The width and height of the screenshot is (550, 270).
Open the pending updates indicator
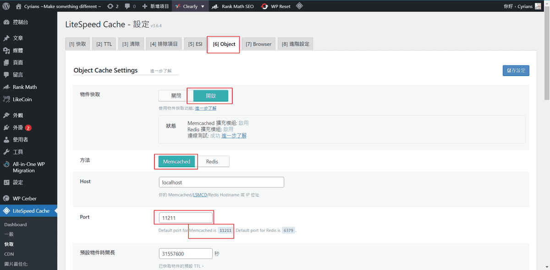(113, 6)
